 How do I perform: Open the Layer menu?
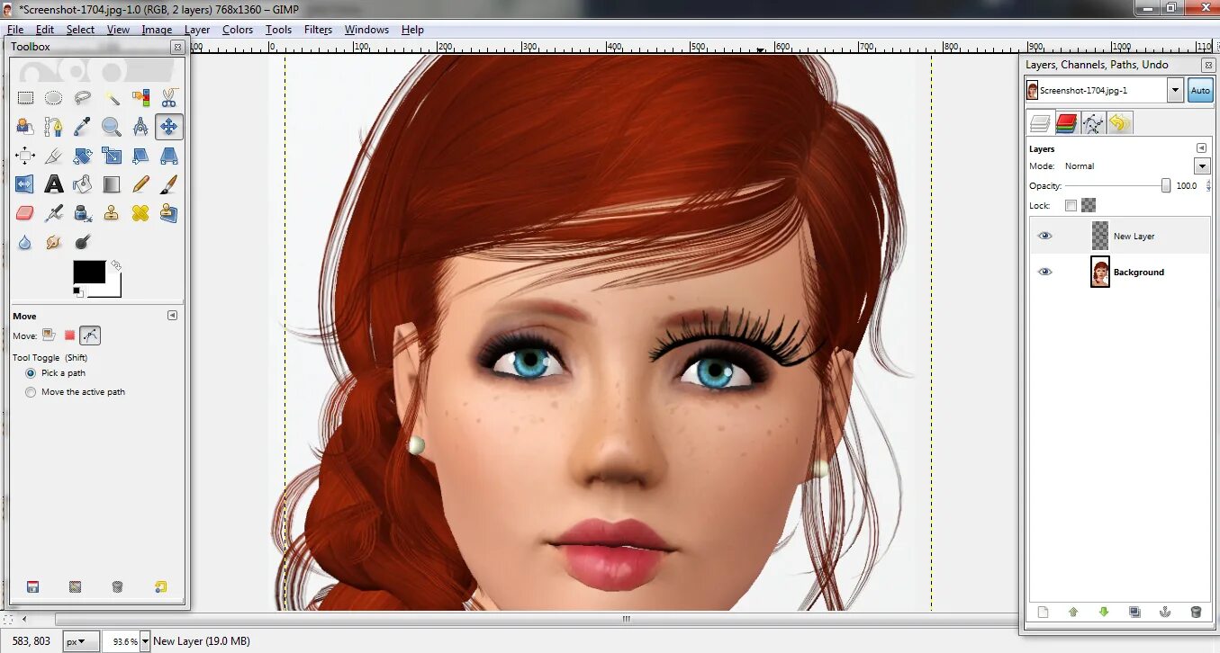click(197, 30)
